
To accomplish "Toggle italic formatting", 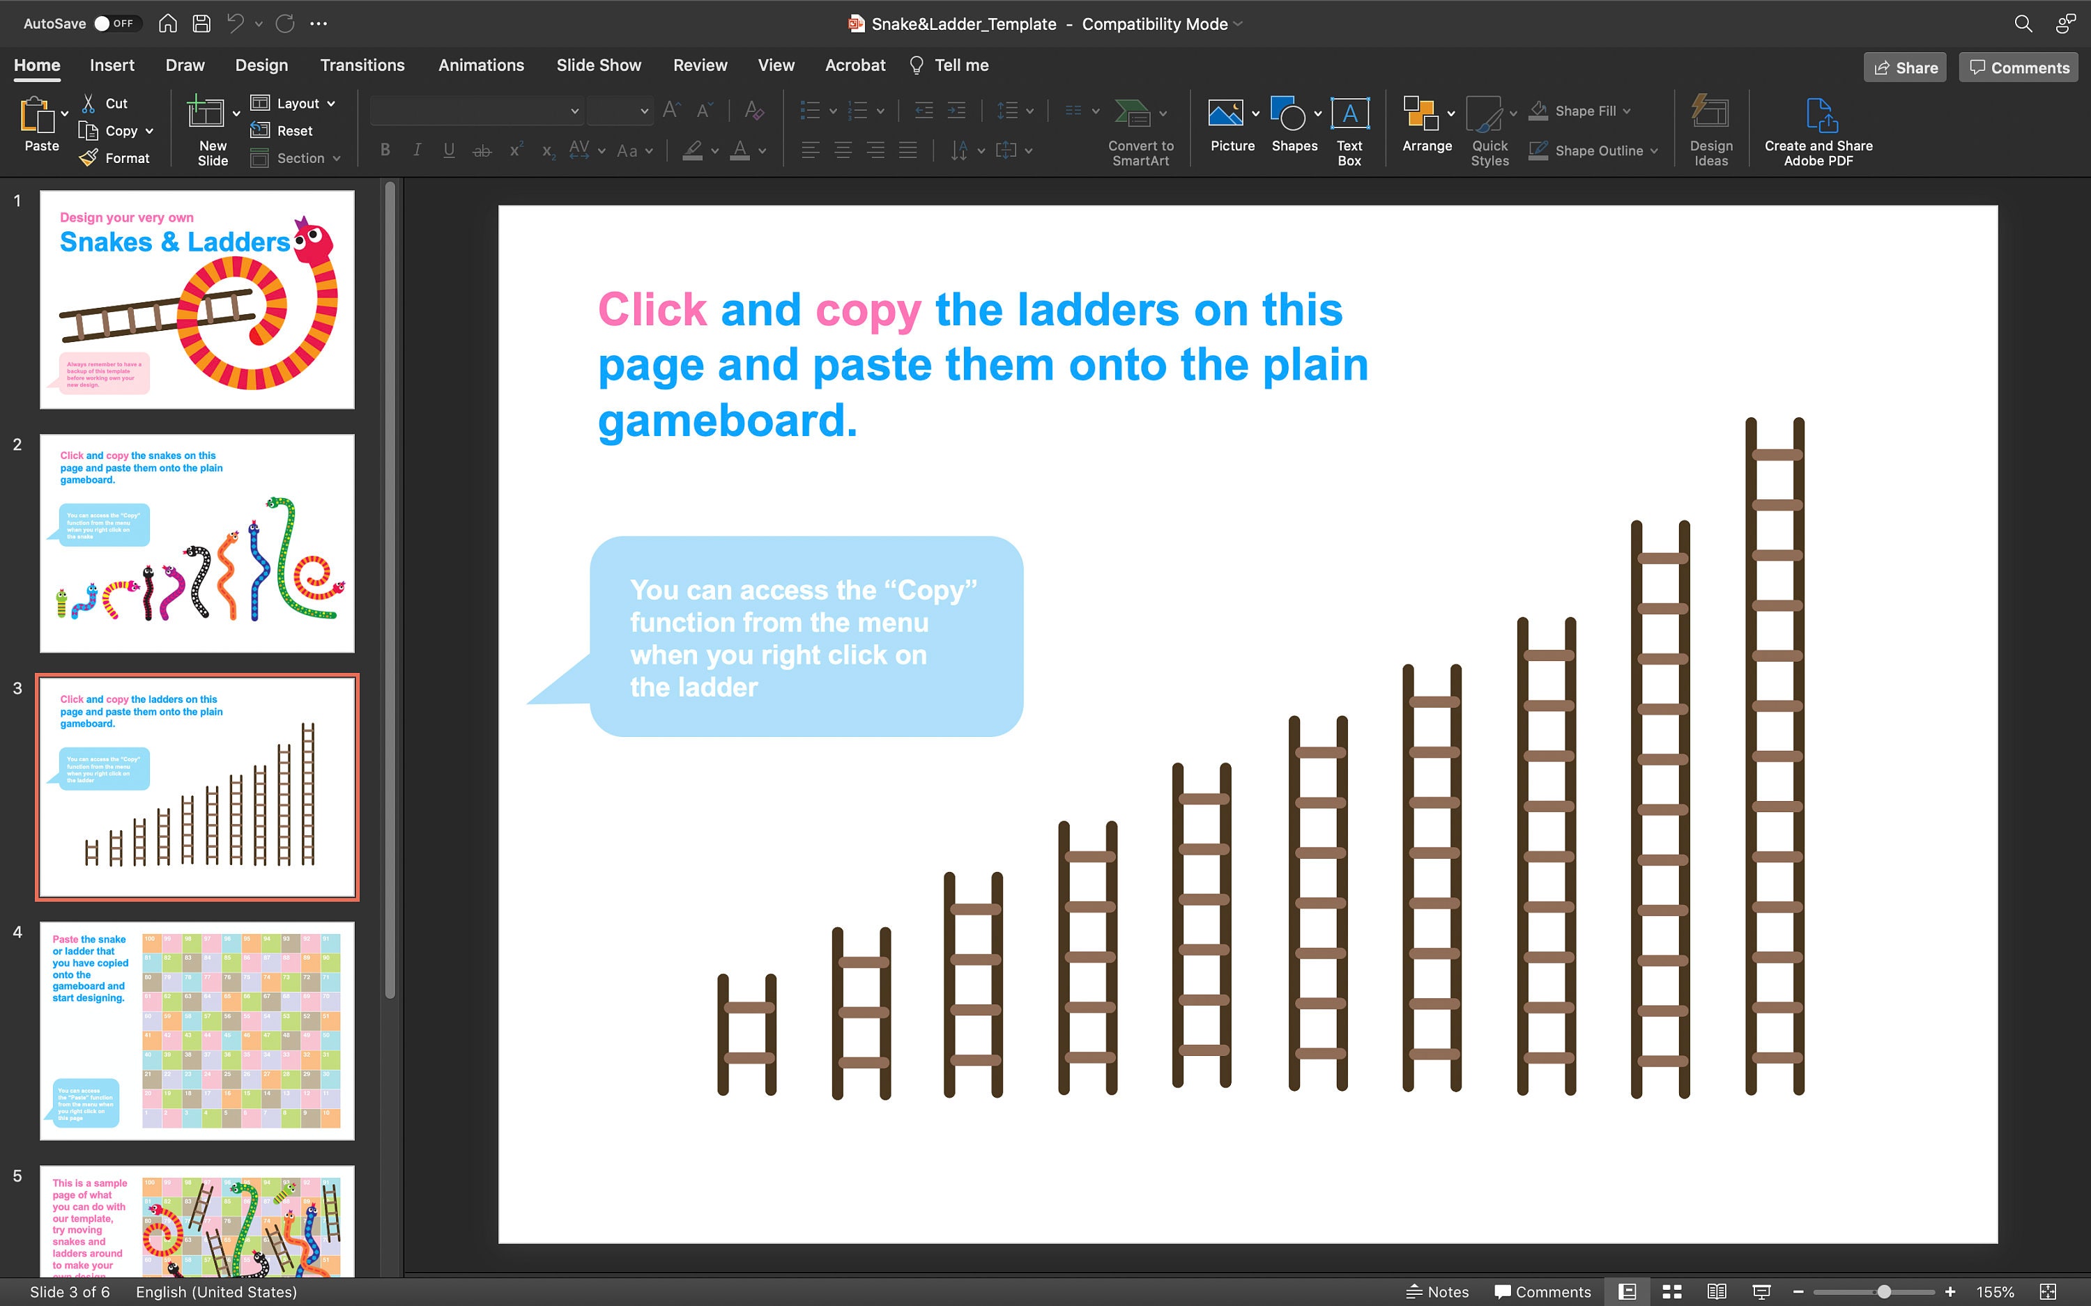I will 417,150.
